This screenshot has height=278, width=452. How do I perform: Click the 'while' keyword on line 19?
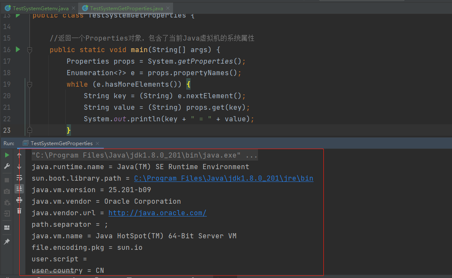(77, 84)
